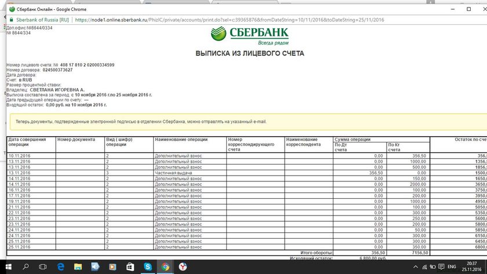487x274 pixels.
Task: Click the Google Chrome taskbar icon
Action: click(165, 266)
